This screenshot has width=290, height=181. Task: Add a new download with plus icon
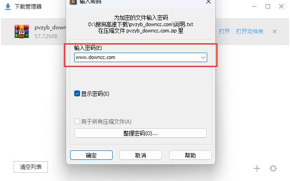point(257,168)
